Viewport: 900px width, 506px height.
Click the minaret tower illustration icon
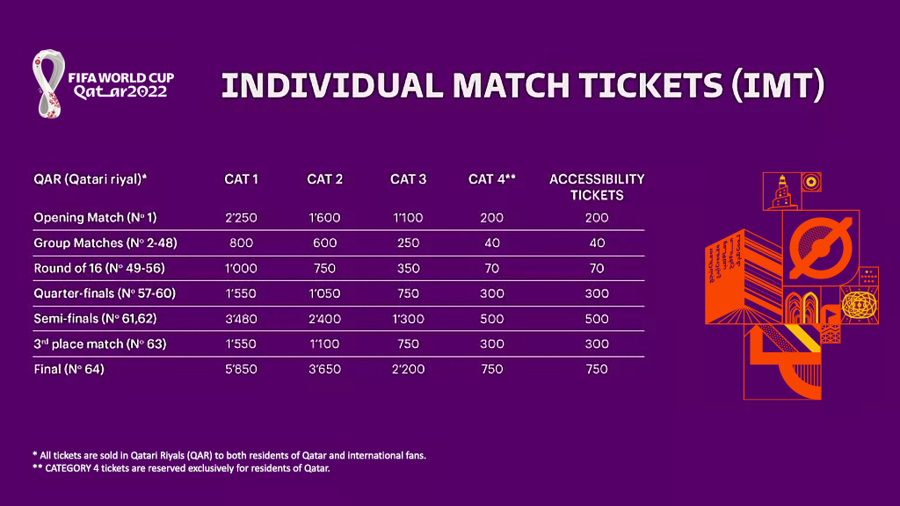tap(781, 192)
